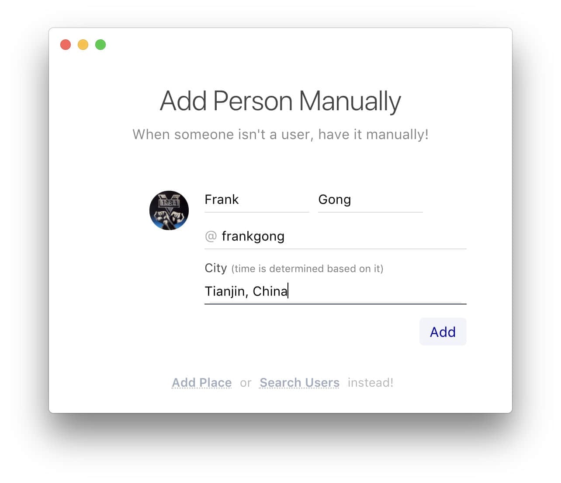Click the Tianjin, China city field
Viewport: 561px width, 483px height.
point(336,291)
